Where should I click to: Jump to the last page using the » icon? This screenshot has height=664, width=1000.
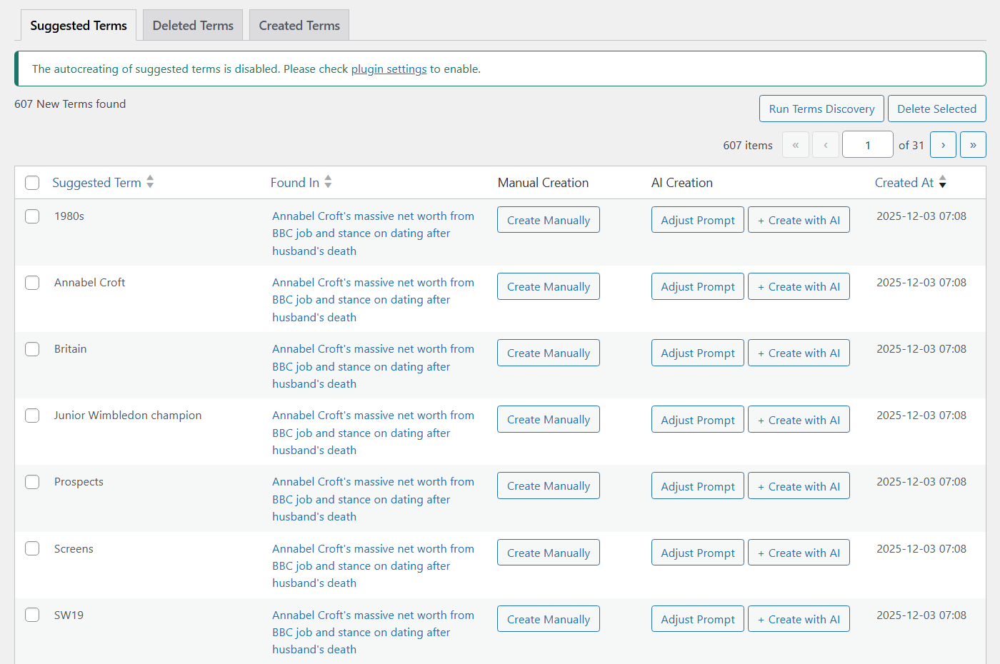click(973, 144)
